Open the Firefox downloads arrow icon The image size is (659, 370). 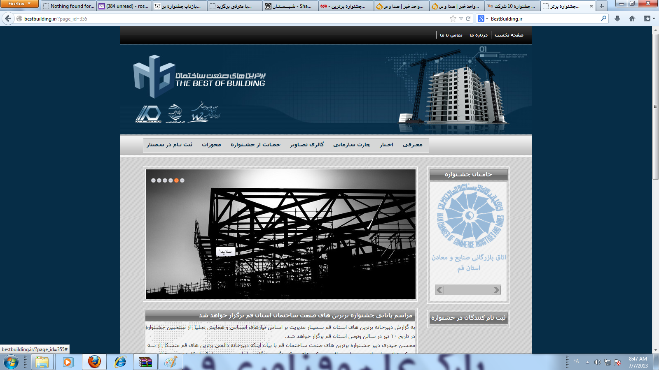(x=617, y=18)
